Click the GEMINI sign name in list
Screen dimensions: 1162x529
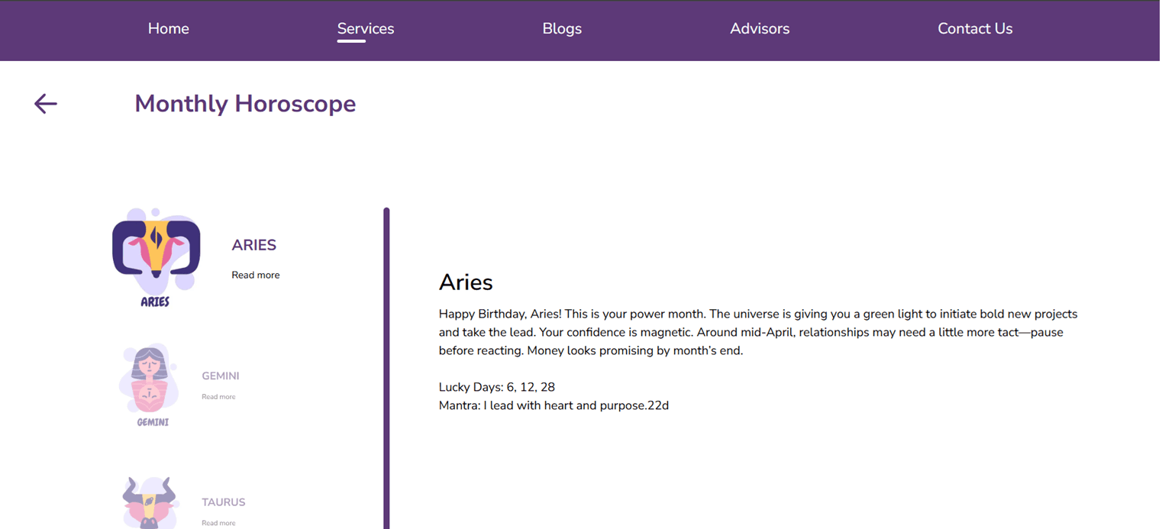point(221,376)
